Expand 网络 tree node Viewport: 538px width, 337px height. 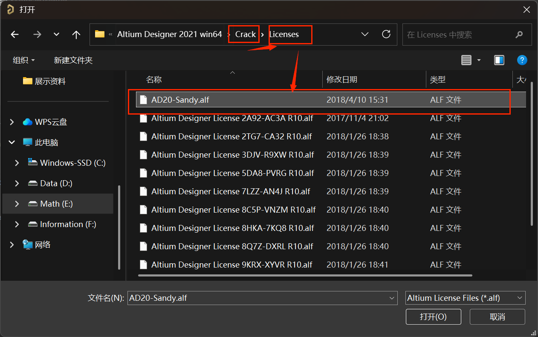pyautogui.click(x=12, y=245)
